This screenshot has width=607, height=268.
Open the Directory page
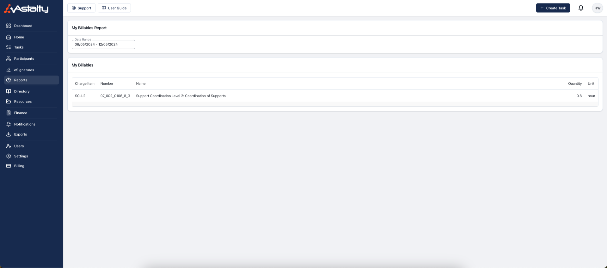tap(22, 92)
